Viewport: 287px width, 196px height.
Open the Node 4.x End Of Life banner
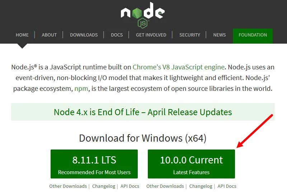(143, 112)
